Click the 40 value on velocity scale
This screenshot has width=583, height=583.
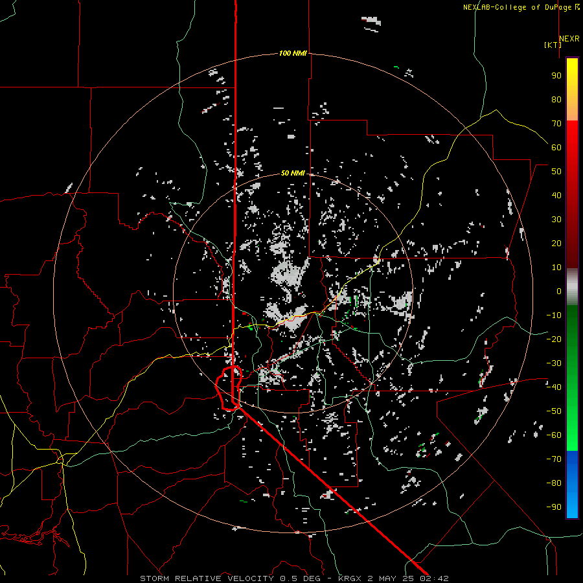click(x=556, y=195)
